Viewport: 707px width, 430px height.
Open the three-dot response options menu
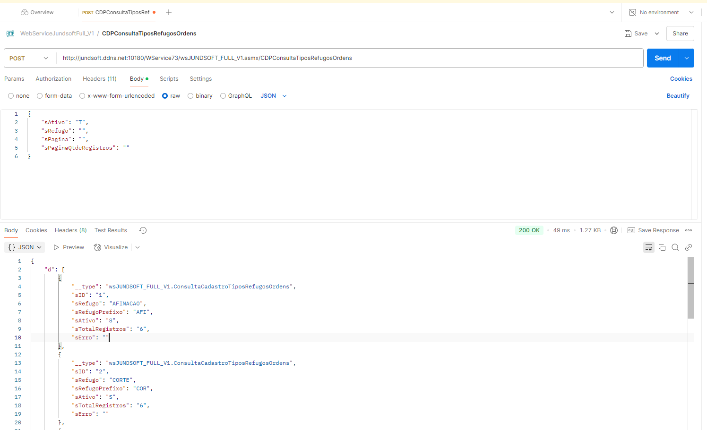click(689, 230)
